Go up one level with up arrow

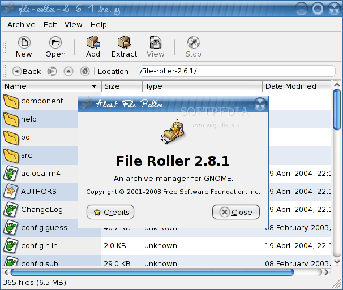pos(68,71)
